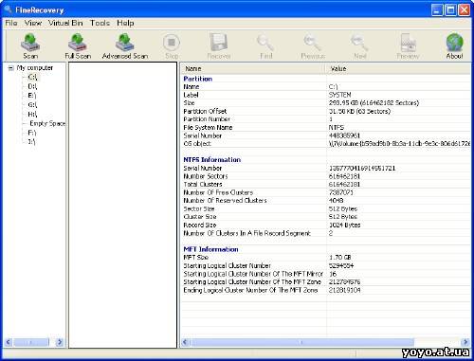Open the Help menu
The image size is (474, 361).
125,23
